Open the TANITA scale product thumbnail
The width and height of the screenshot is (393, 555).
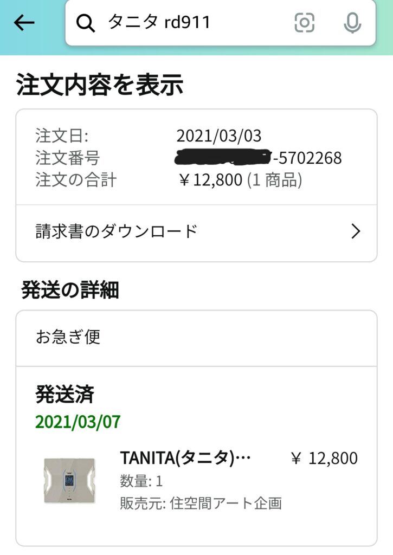coord(70,480)
